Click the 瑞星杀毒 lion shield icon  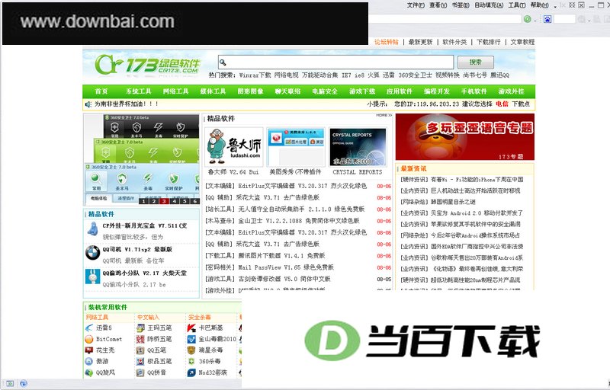pos(191,350)
